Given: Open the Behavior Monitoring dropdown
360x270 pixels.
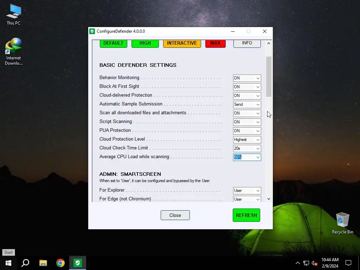Looking at the screenshot, I should click(247, 78).
